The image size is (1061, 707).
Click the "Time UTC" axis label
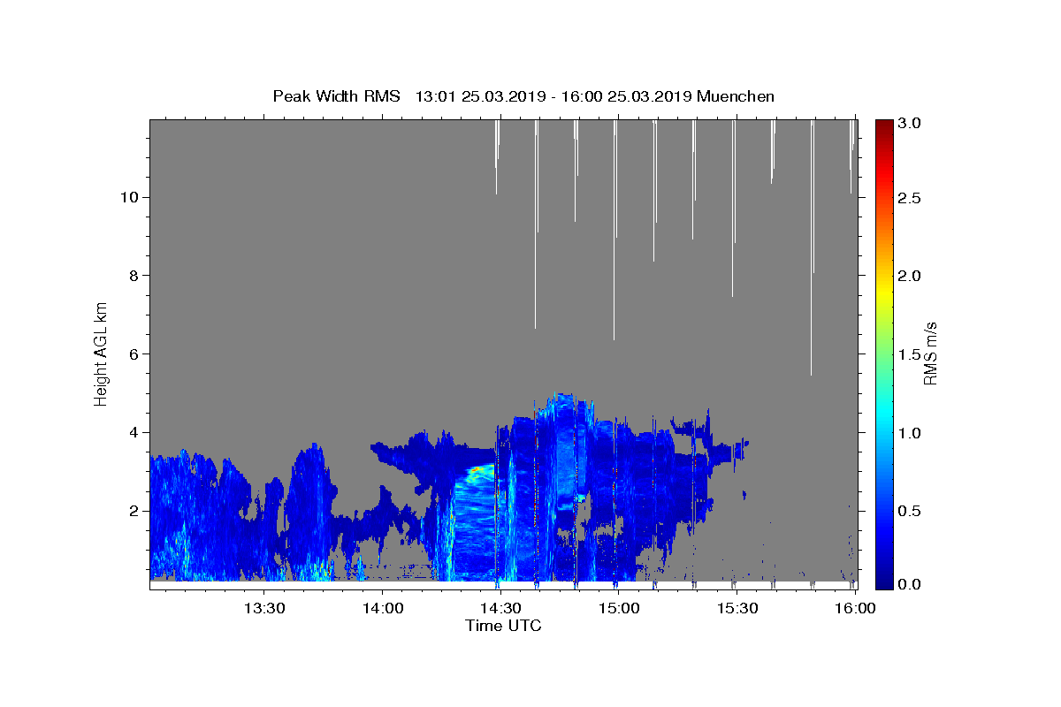(x=503, y=626)
